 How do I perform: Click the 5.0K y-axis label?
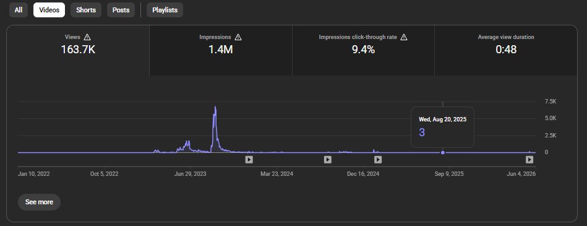pos(551,118)
